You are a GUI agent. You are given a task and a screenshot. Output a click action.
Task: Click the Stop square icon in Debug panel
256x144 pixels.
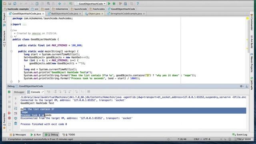[x=10, y=107]
